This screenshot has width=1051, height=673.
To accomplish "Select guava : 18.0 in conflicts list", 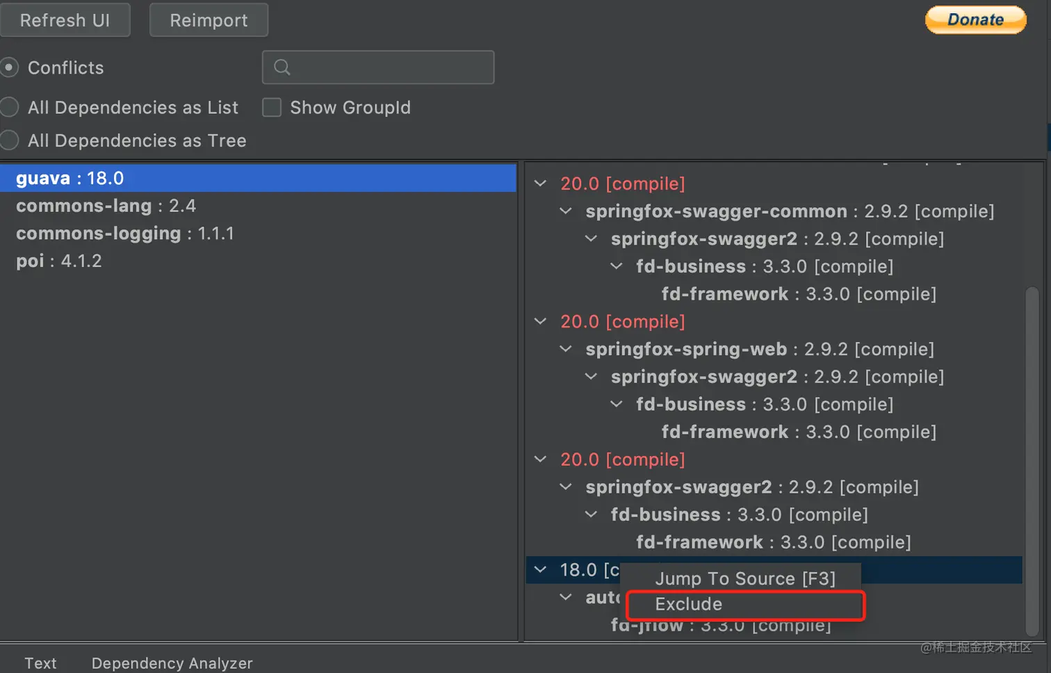I will tap(258, 178).
